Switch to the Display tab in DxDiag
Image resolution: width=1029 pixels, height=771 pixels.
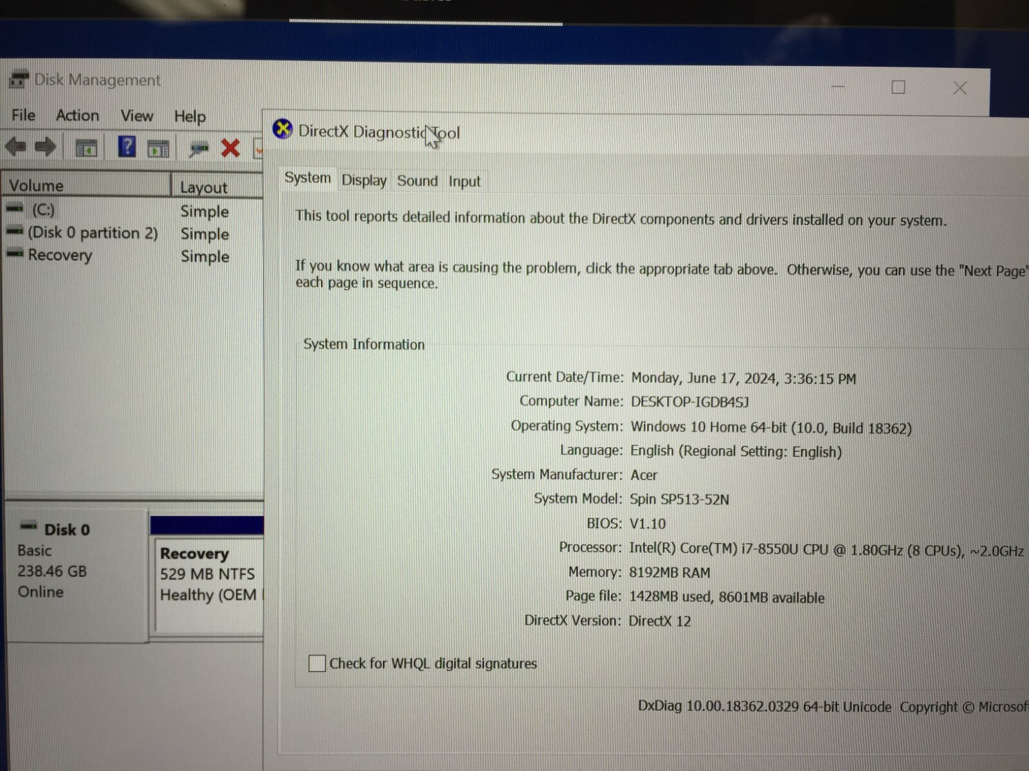click(x=364, y=181)
